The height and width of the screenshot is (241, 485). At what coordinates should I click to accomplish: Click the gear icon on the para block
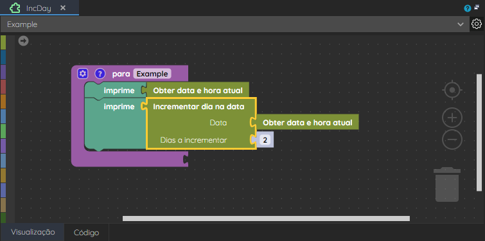coord(83,74)
